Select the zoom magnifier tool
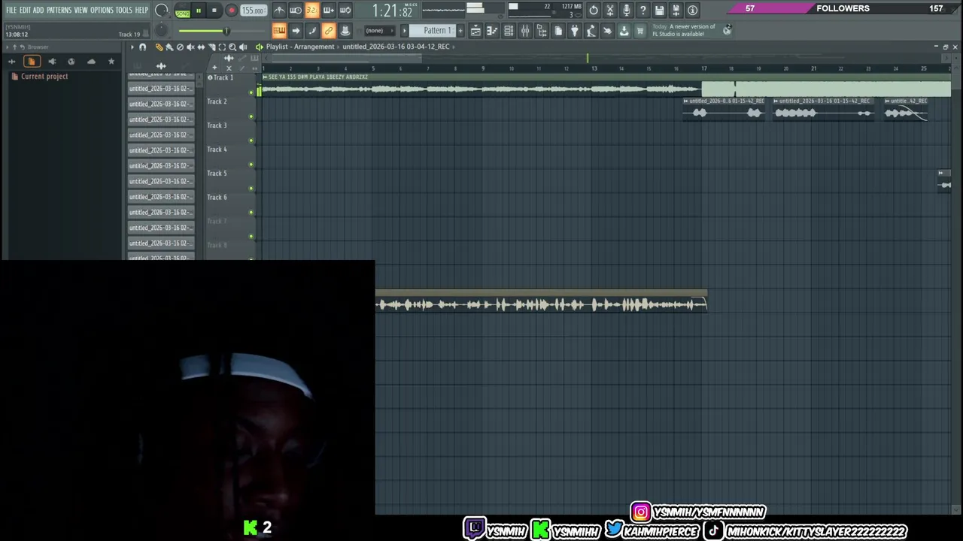The height and width of the screenshot is (541, 963). pos(232,47)
